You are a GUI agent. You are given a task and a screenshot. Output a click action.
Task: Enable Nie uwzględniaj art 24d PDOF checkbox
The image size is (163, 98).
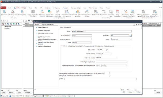pos(109,73)
